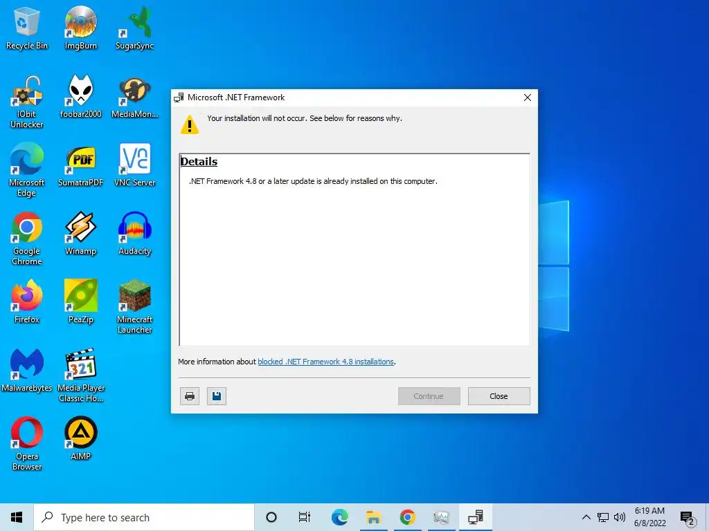
Task: Open Cortana circle on taskbar
Action: (271, 517)
